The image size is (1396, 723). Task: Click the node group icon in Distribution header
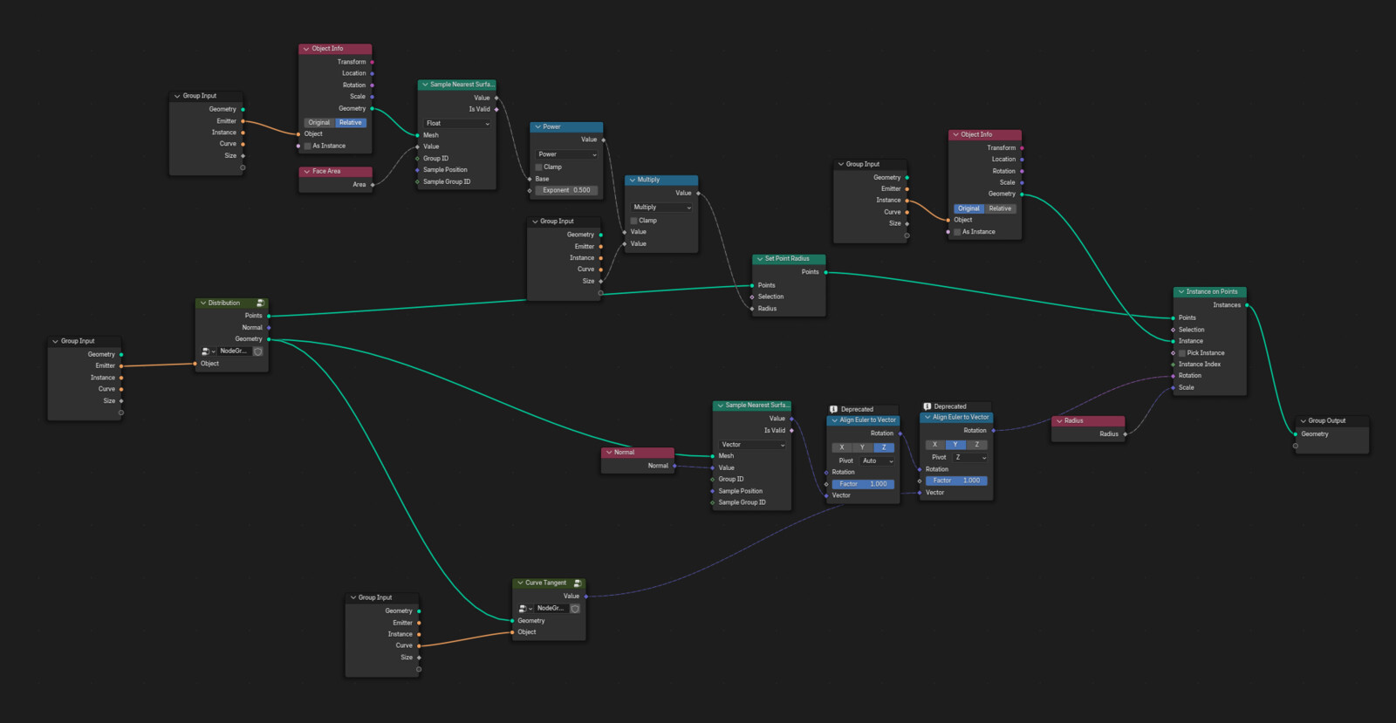260,304
